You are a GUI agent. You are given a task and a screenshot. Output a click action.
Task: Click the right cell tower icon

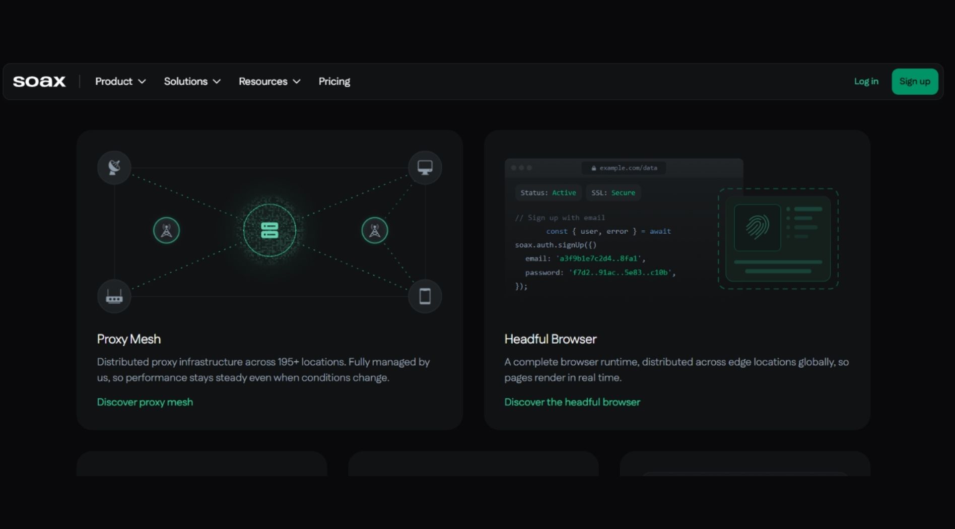[375, 230]
